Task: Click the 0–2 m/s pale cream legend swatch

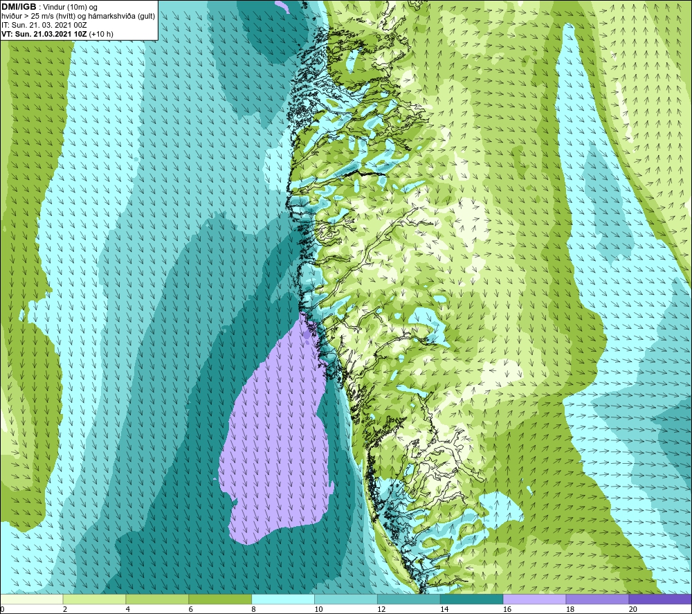Action: point(32,599)
